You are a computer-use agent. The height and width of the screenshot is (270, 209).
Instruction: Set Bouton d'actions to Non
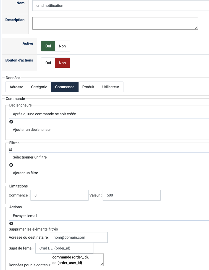coord(62,63)
